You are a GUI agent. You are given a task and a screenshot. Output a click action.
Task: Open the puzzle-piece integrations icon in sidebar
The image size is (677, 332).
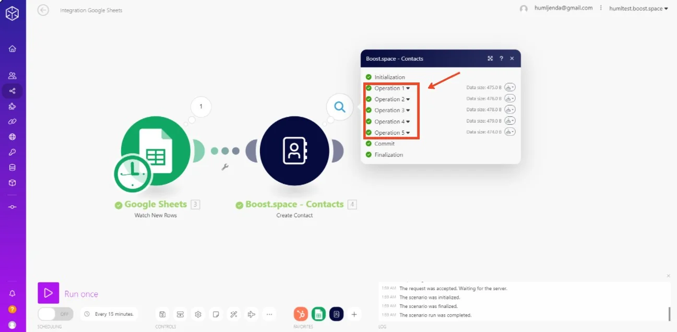[x=13, y=106]
